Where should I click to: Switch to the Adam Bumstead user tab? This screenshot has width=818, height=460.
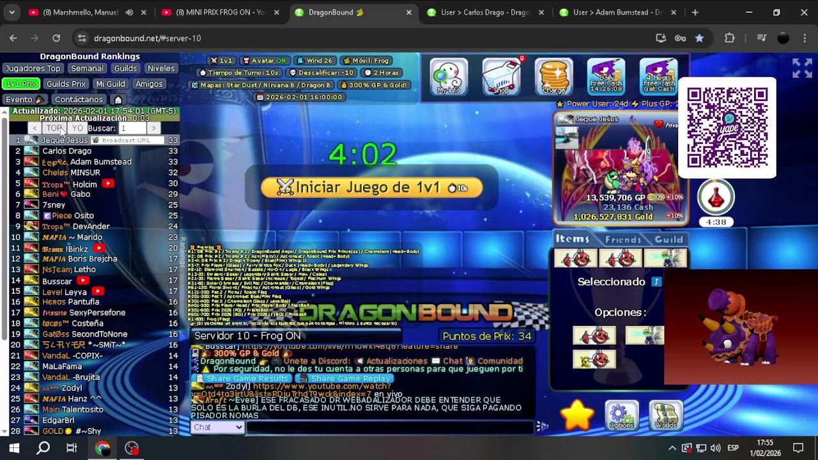(617, 12)
